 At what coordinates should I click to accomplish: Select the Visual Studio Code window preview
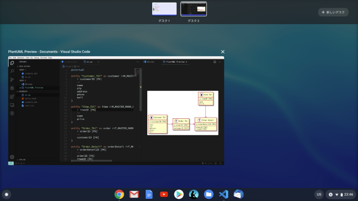116,110
